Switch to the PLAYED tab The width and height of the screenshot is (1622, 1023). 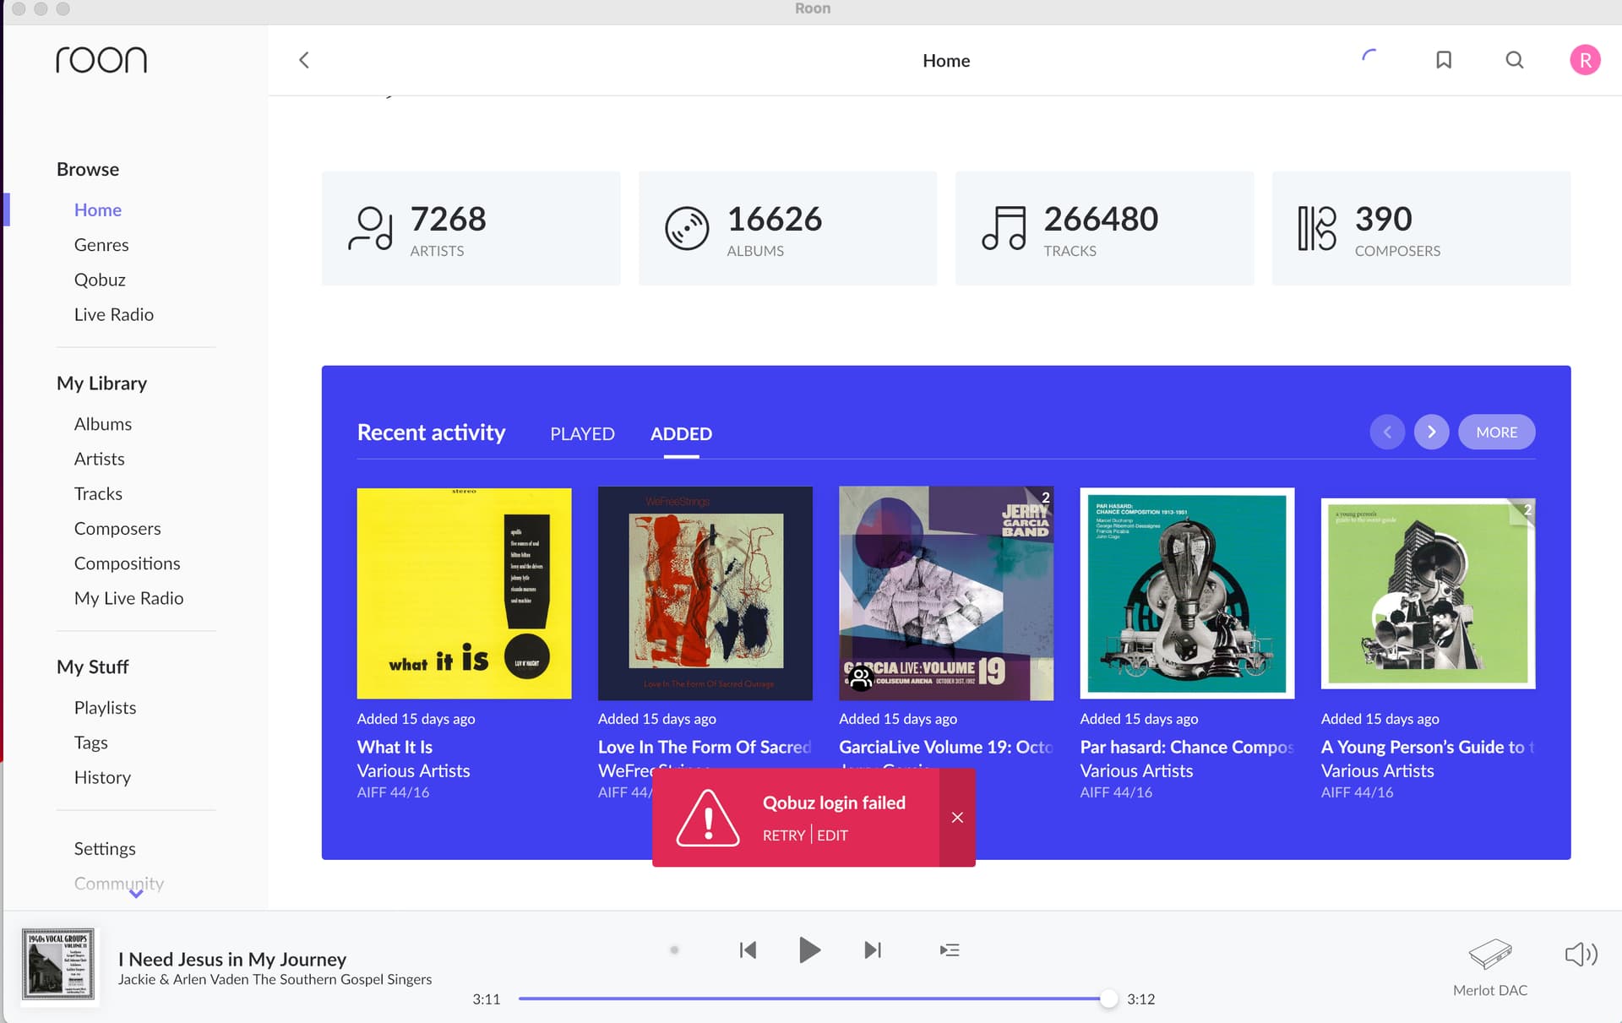(582, 433)
